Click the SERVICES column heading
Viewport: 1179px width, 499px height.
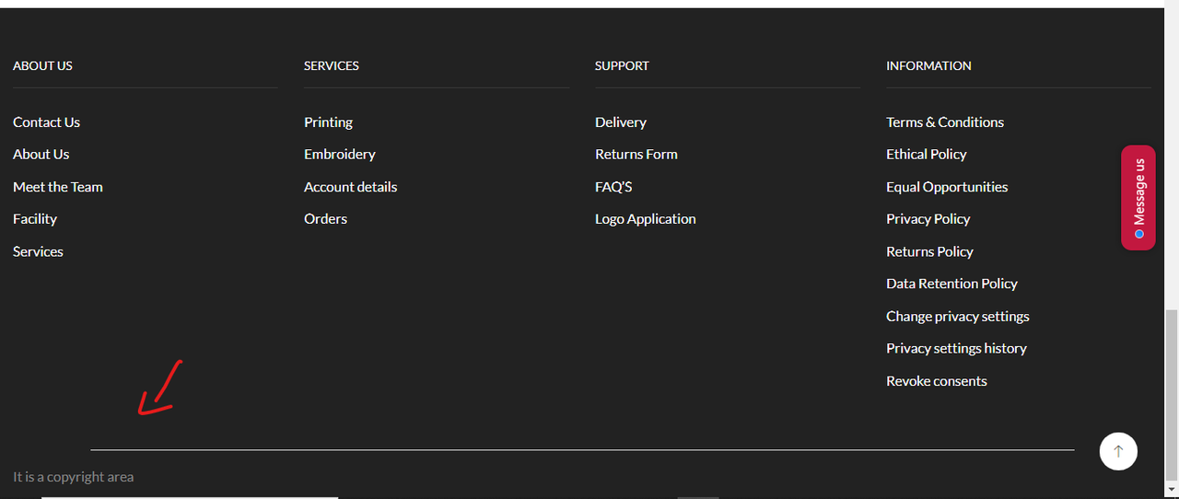pos(332,66)
